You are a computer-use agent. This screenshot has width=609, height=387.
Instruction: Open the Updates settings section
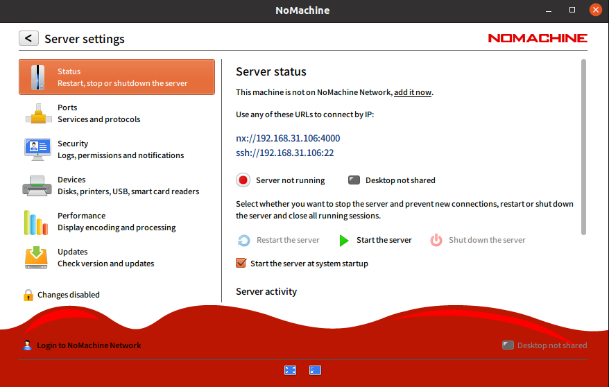coord(117,258)
